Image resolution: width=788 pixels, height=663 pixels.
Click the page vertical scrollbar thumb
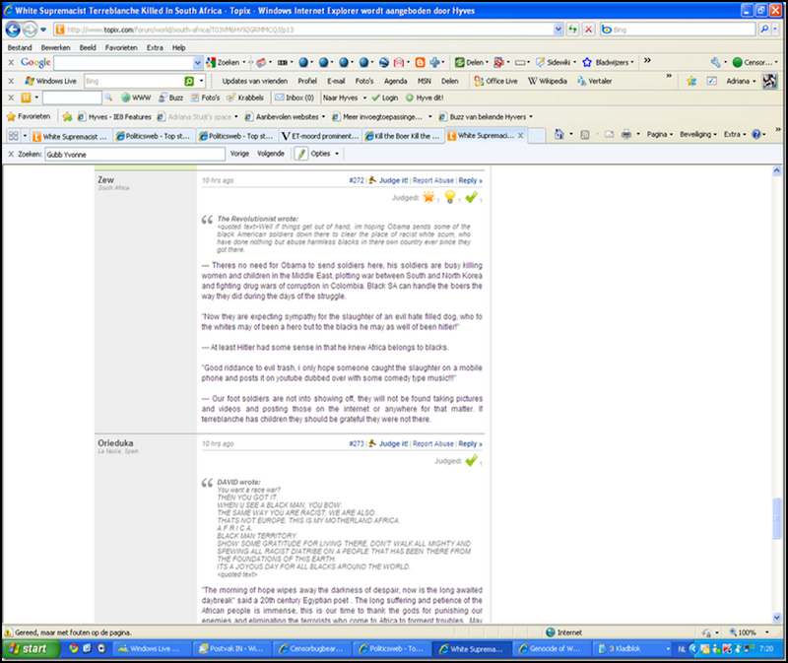(x=777, y=518)
